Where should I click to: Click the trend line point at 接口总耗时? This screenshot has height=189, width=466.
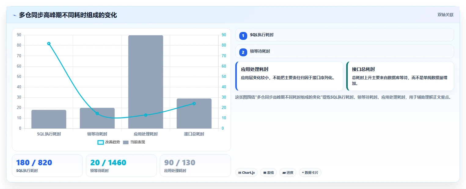pos(194,103)
